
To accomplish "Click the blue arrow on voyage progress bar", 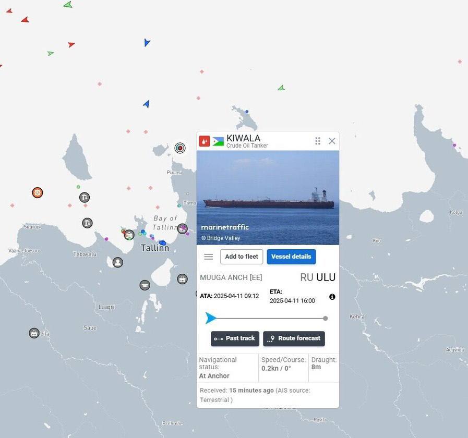I will pyautogui.click(x=211, y=318).
